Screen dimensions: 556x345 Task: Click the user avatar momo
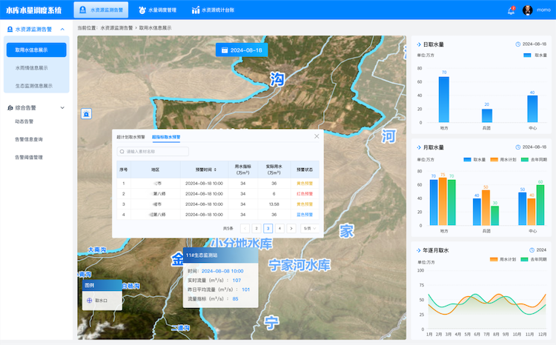[527, 10]
